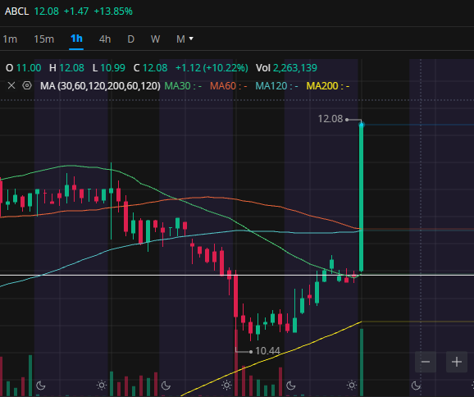
Task: Select the 15m timeframe tab
Action: click(x=43, y=39)
